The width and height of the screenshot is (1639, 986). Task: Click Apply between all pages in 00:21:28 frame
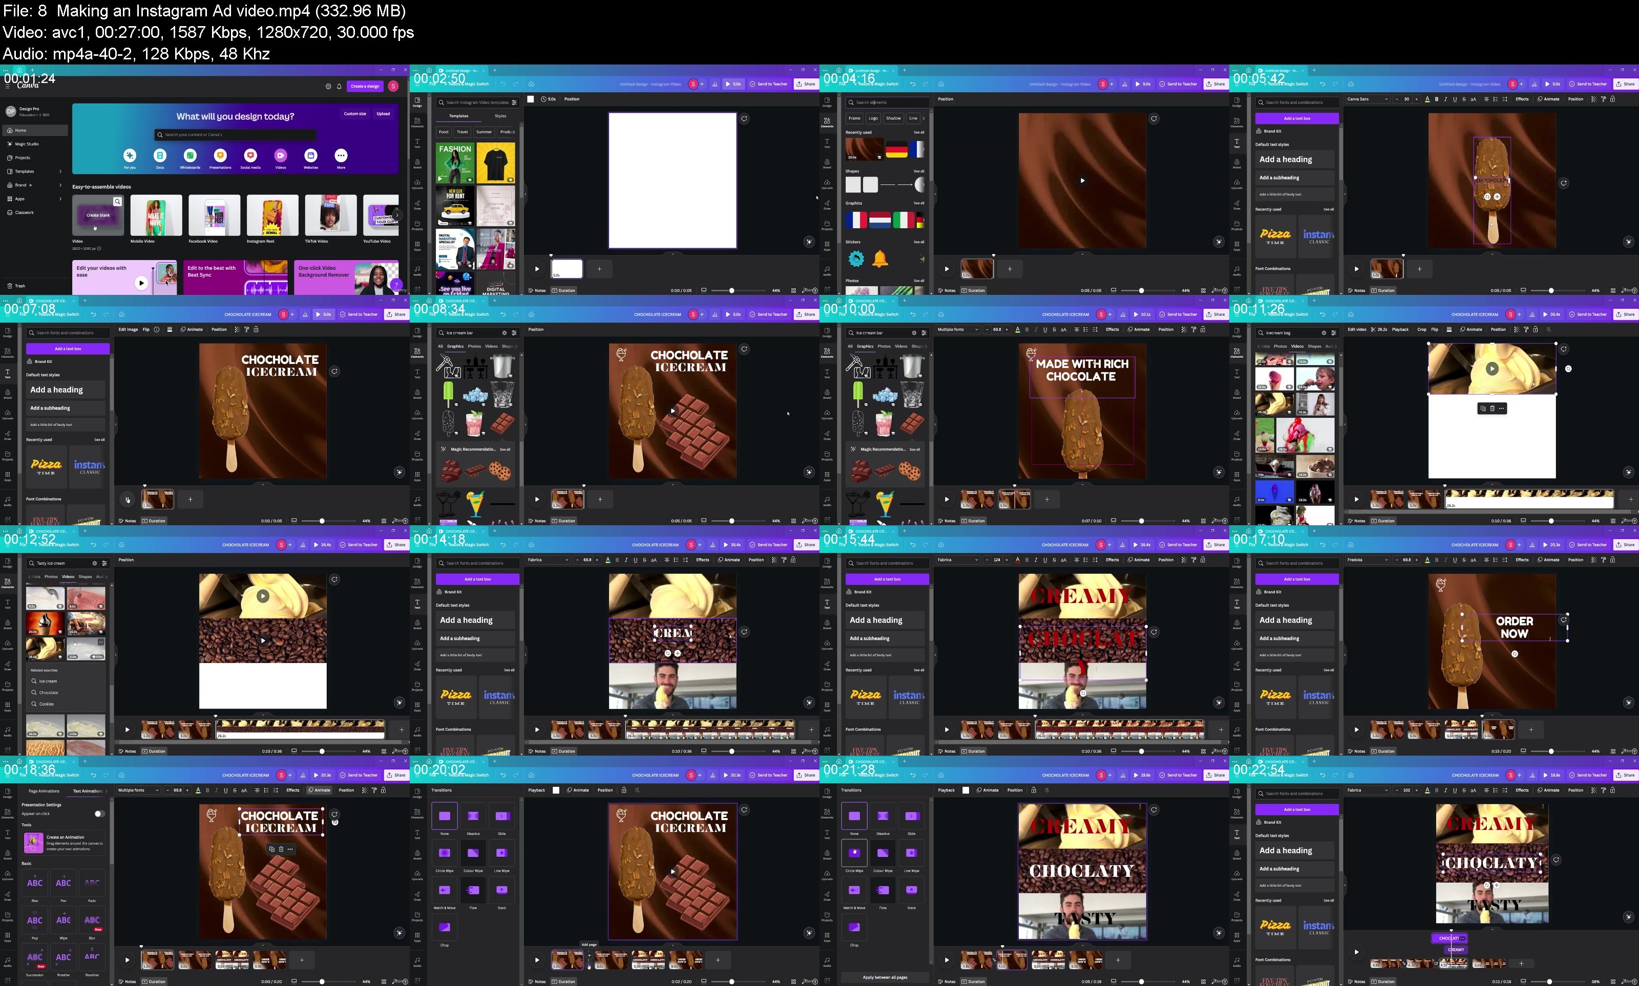coord(885,977)
